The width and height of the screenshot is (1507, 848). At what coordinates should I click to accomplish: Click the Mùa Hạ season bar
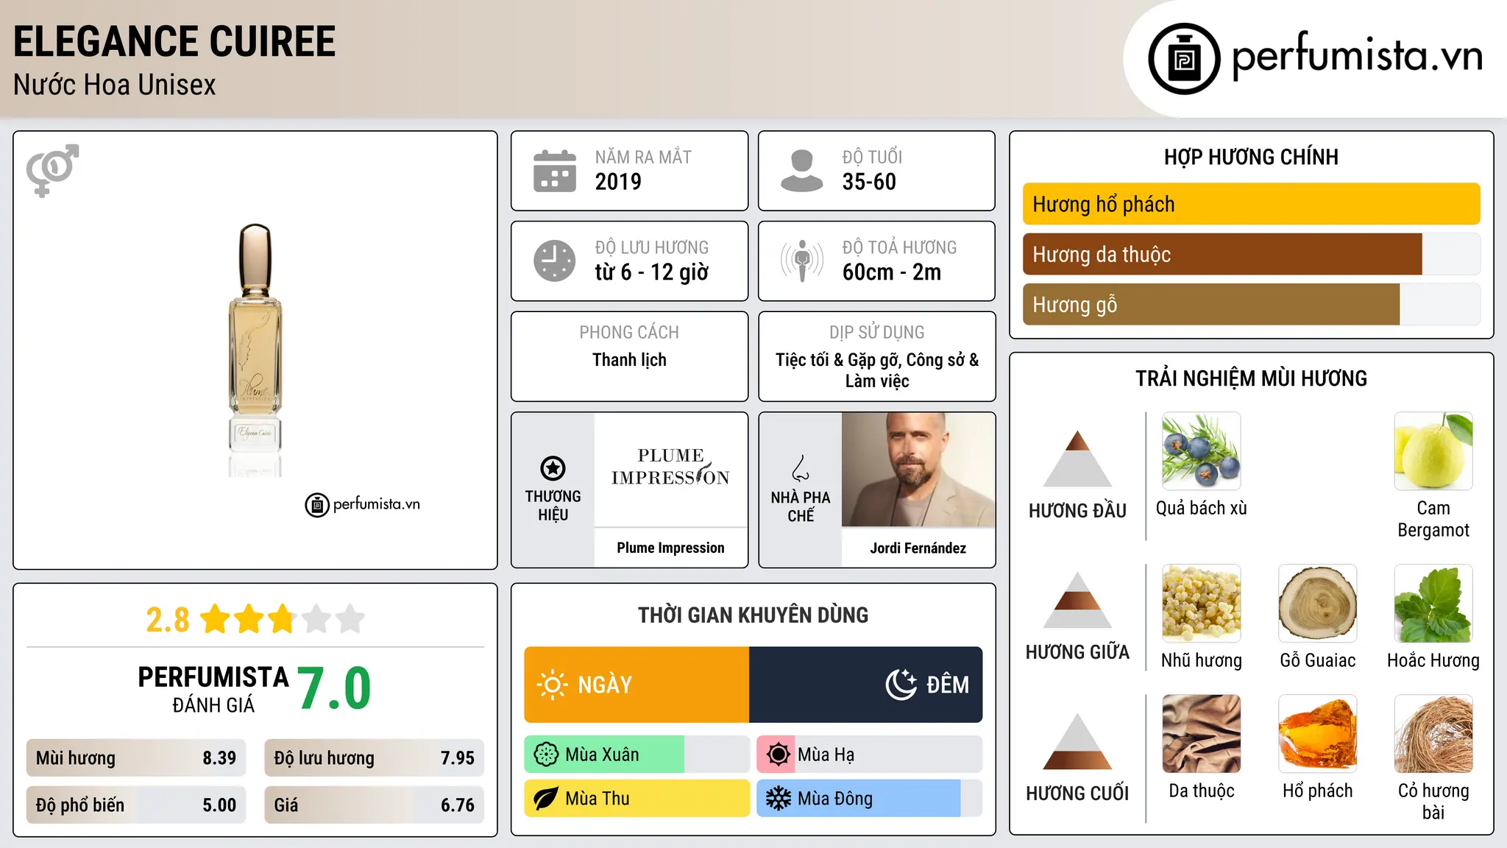point(870,755)
